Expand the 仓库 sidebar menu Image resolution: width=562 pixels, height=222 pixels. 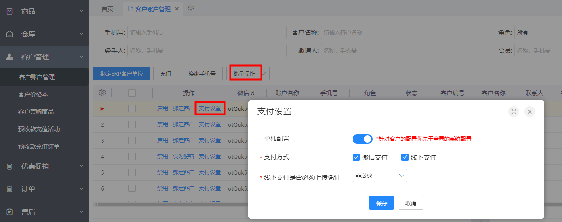pyautogui.click(x=81, y=34)
